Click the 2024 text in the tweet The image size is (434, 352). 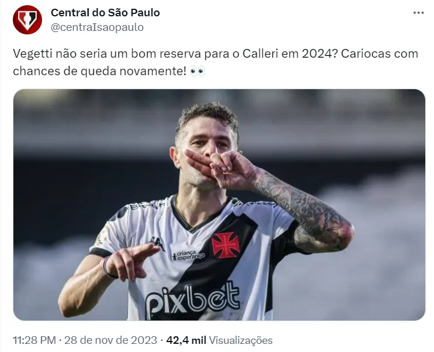pyautogui.click(x=319, y=54)
